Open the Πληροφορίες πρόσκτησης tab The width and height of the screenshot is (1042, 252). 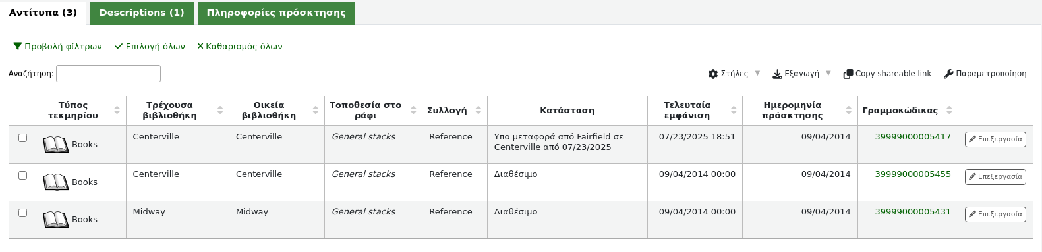tap(276, 13)
